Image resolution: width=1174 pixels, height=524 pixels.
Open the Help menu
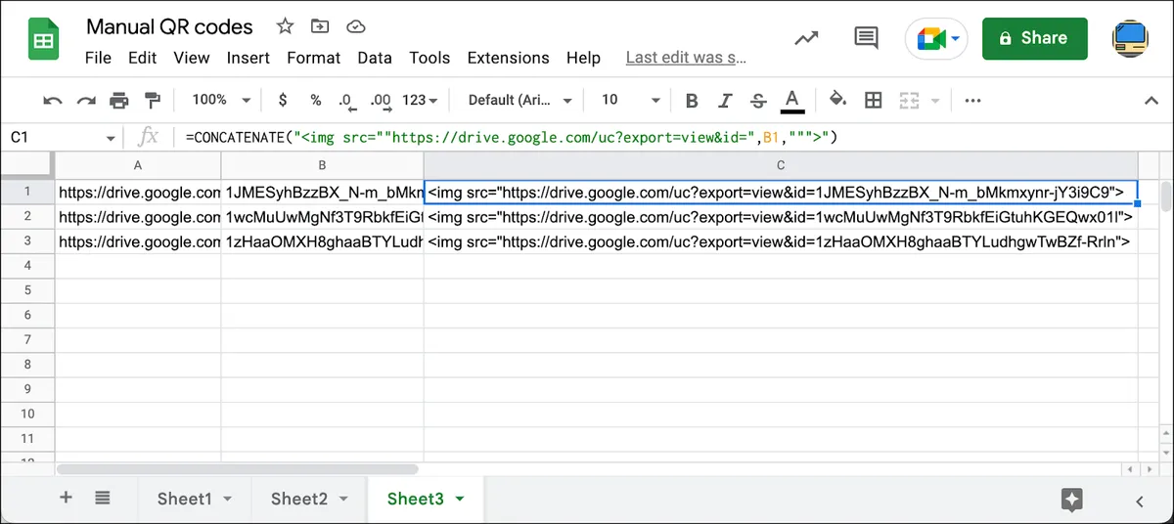coord(583,58)
